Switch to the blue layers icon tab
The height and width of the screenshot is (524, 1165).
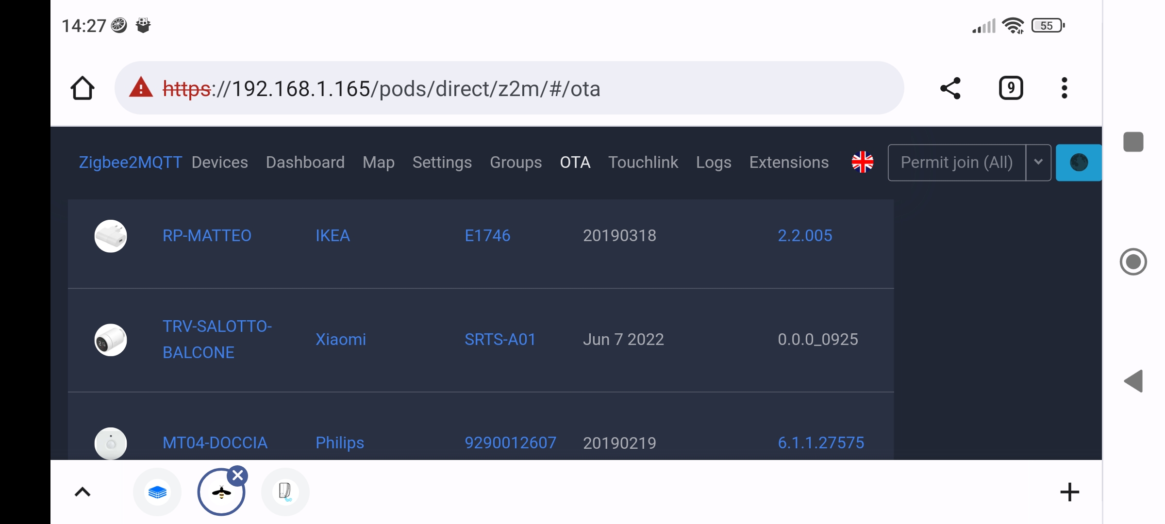(157, 492)
